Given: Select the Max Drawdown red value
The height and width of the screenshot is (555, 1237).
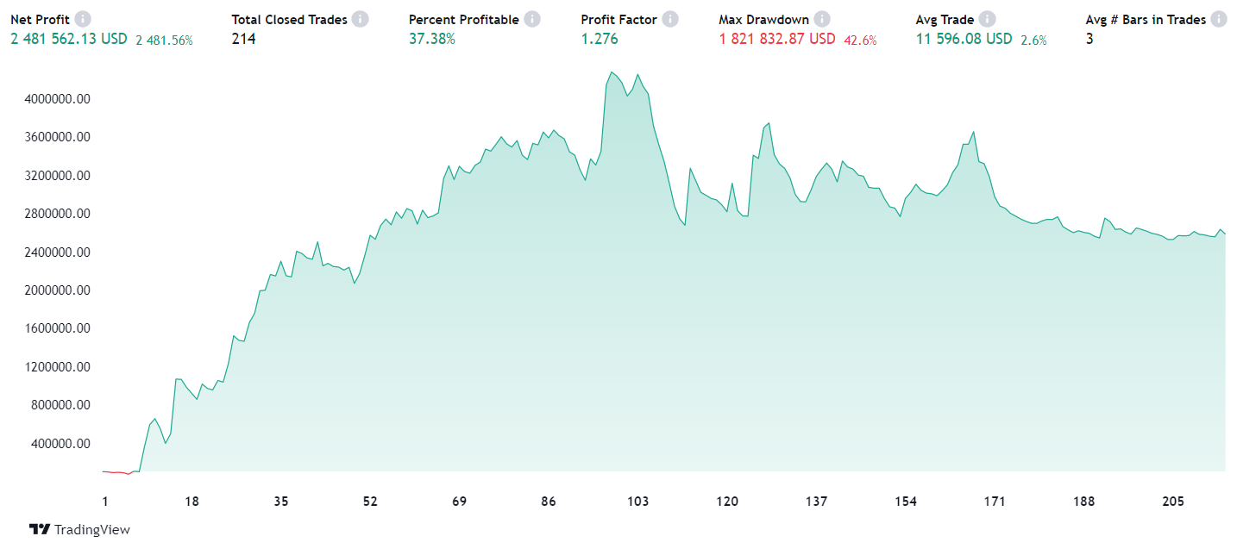Looking at the screenshot, I should 777,39.
